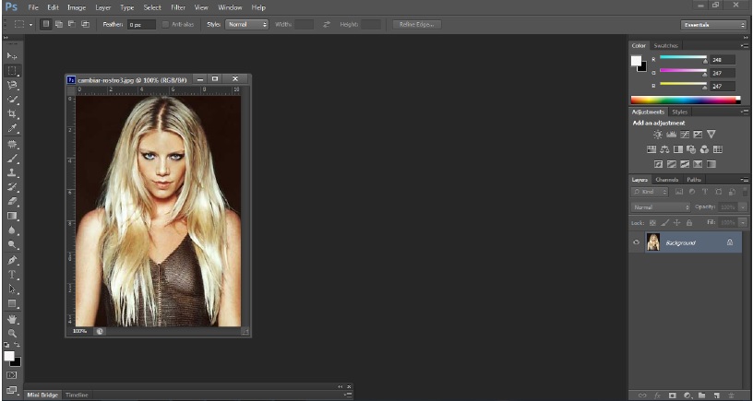Click the color spectrum ramp bar
753x401 pixels.
click(x=685, y=100)
